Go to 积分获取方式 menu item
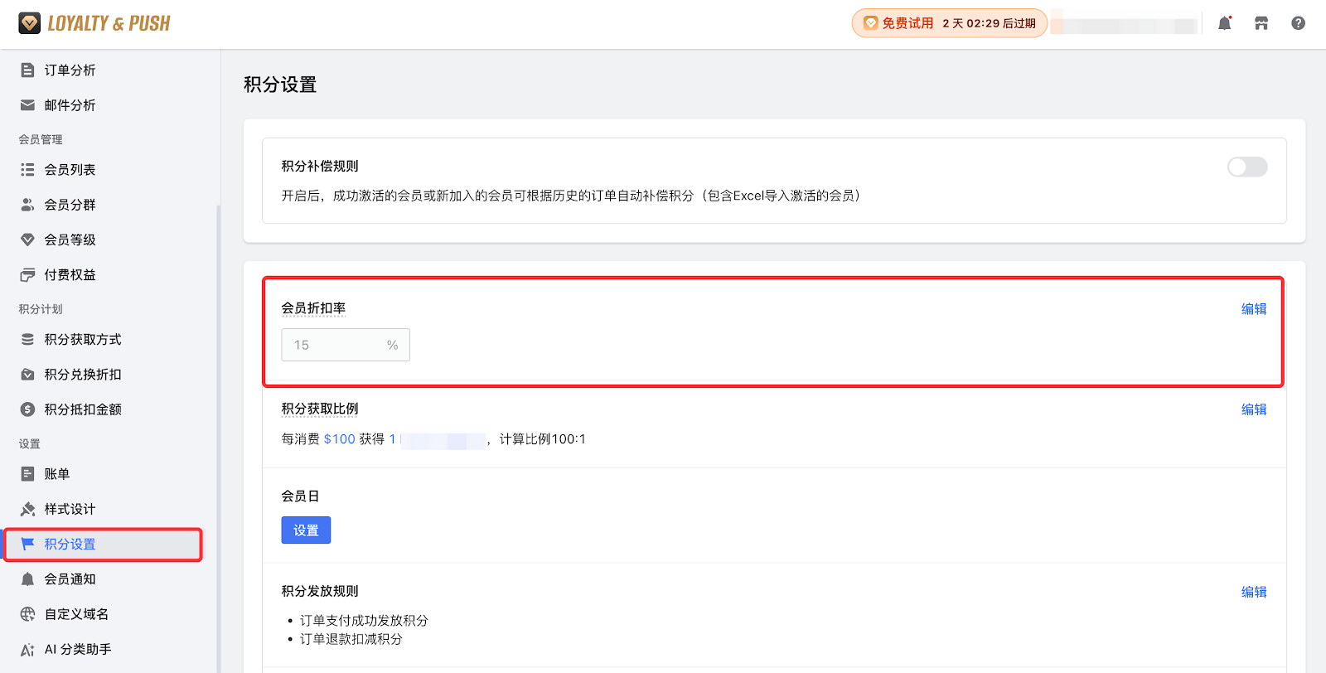1326x673 pixels. (83, 340)
